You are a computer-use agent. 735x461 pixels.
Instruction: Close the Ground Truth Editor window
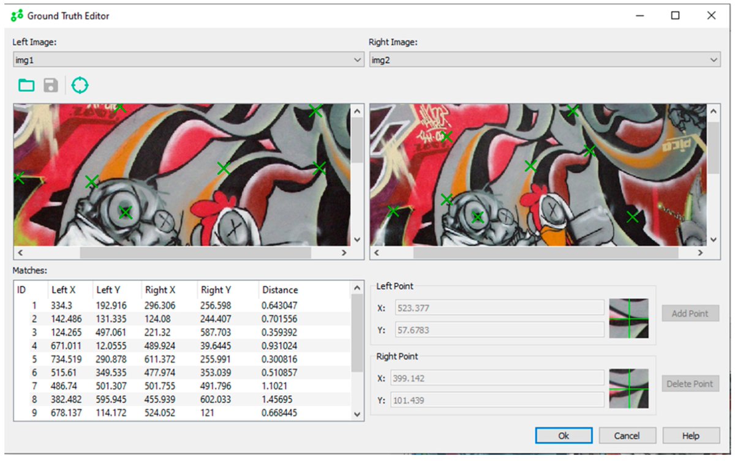click(x=711, y=15)
